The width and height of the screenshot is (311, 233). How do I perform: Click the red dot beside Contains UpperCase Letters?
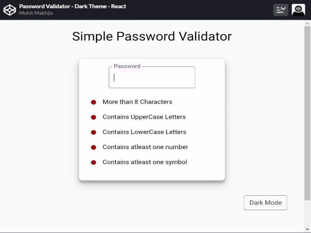[93, 117]
